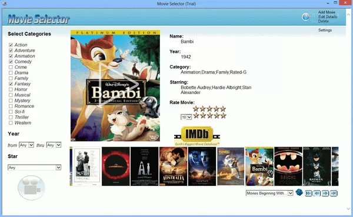Screen dimensions: 353x217
Task: Select the Annie Hall poster thumbnail
Action: click(87, 166)
